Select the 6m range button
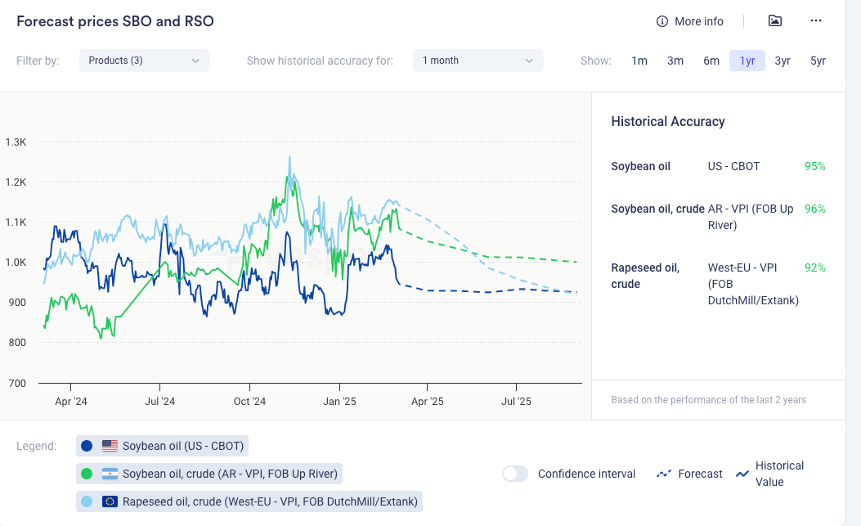Screen dimensions: 861x526 pyautogui.click(x=711, y=61)
